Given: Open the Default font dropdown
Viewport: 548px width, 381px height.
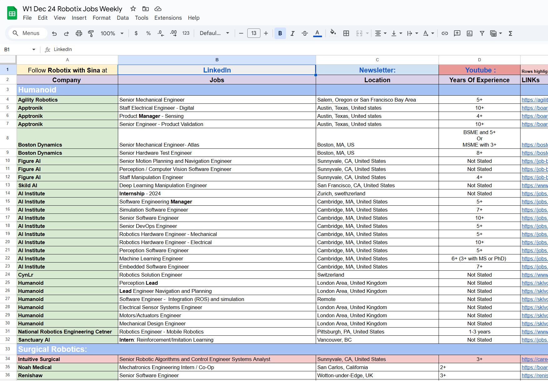Looking at the screenshot, I should tap(214, 33).
